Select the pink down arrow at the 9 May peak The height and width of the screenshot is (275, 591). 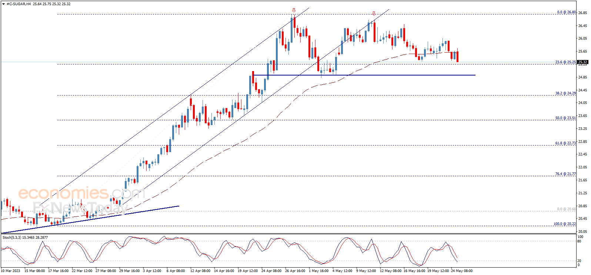(x=374, y=14)
